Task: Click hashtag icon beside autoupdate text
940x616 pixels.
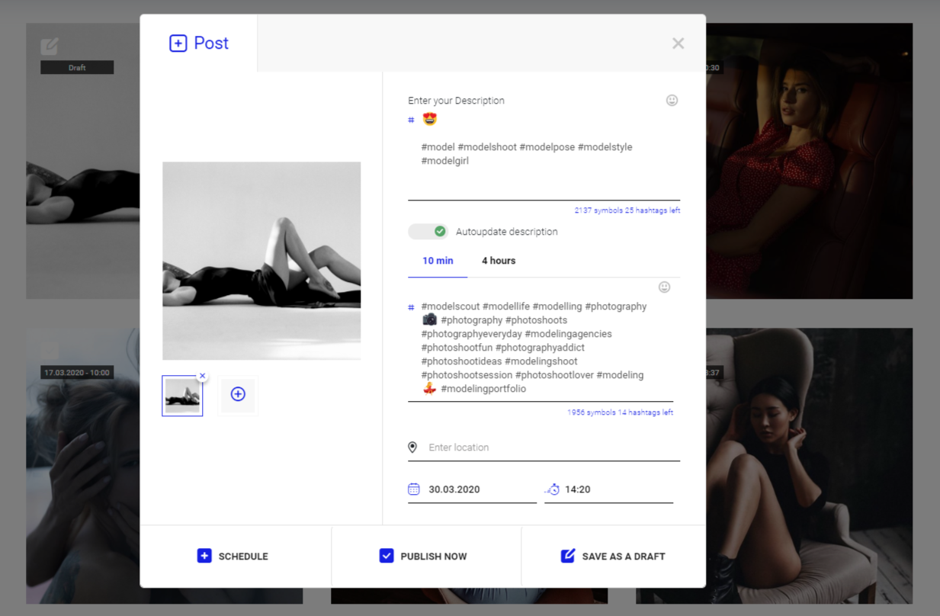Action: (411, 307)
